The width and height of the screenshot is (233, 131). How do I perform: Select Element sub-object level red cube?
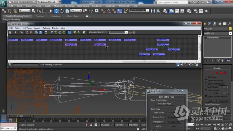(x=225, y=73)
